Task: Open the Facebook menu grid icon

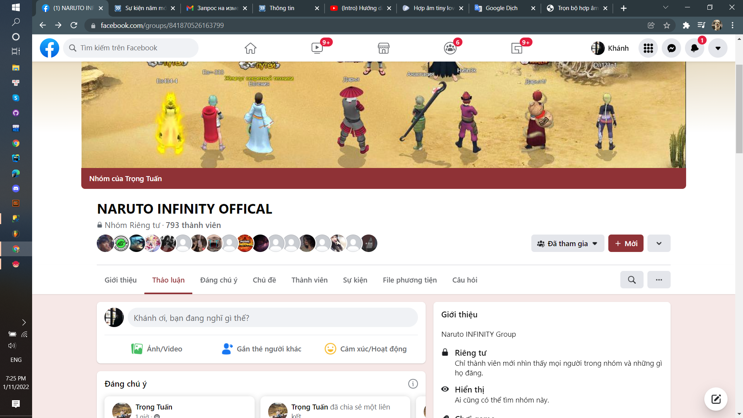Action: pyautogui.click(x=648, y=48)
